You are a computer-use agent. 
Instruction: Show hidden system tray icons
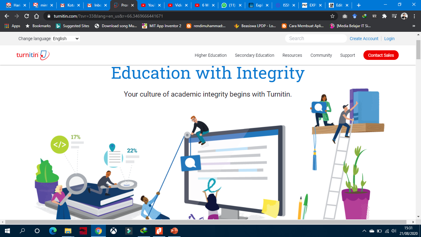click(x=364, y=231)
